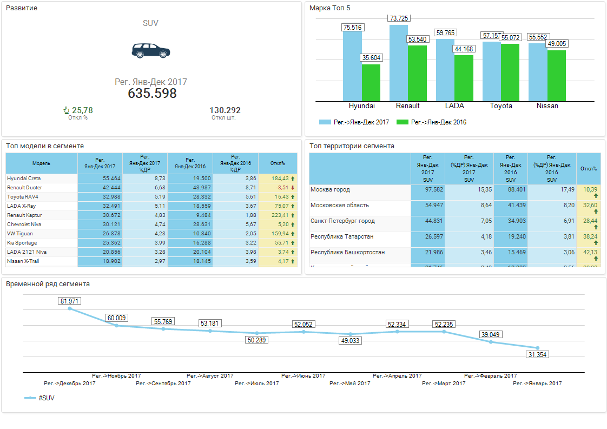Screen dimensions: 607x429
Task: Click the 31.354 January data point
Action: coord(537,348)
